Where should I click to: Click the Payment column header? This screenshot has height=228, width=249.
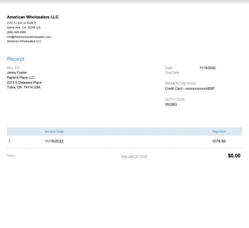click(x=219, y=132)
